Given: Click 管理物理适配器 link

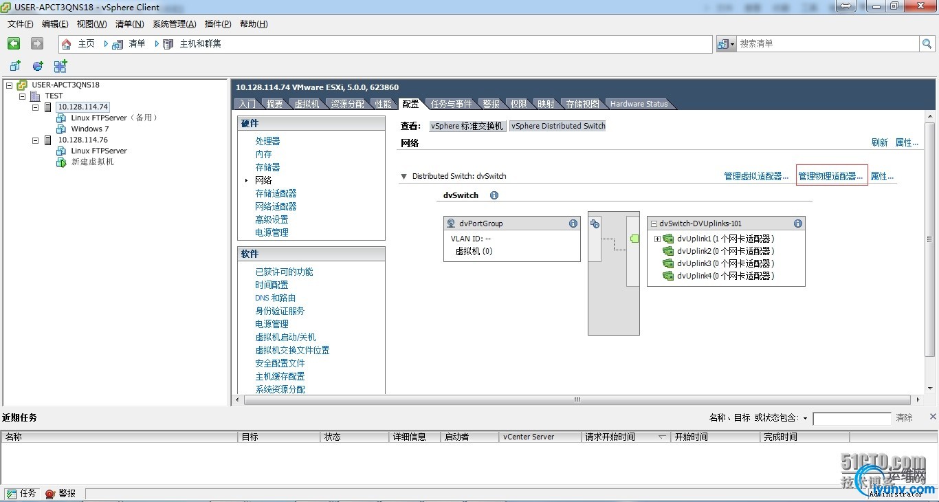Looking at the screenshot, I should 830,177.
